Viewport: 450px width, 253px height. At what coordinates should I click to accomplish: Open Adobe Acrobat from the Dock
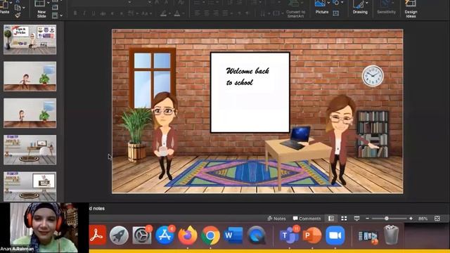click(x=97, y=235)
